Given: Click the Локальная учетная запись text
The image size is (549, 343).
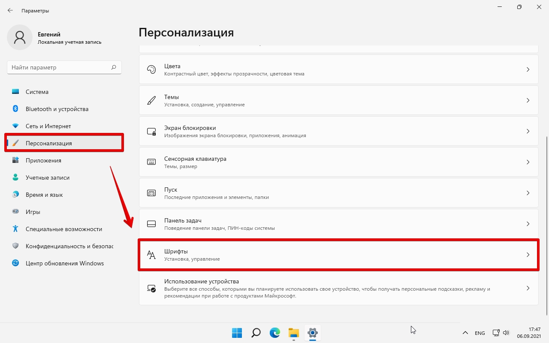Looking at the screenshot, I should point(69,42).
